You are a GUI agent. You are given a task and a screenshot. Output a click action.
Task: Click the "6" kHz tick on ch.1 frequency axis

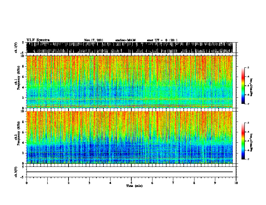pyautogui.click(x=24, y=77)
